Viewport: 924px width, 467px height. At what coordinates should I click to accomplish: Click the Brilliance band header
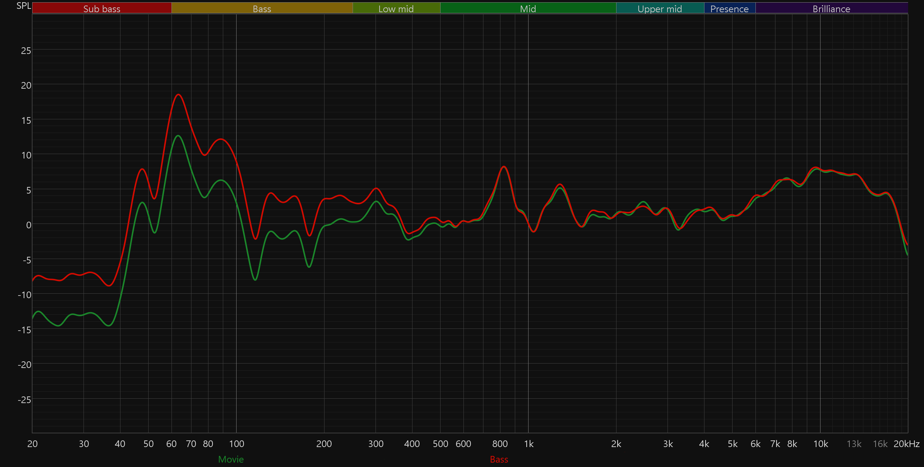[x=831, y=8]
